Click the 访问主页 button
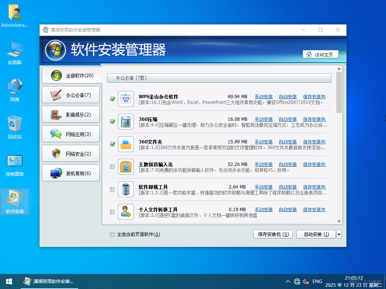The height and width of the screenshot is (289, 386). point(320,54)
